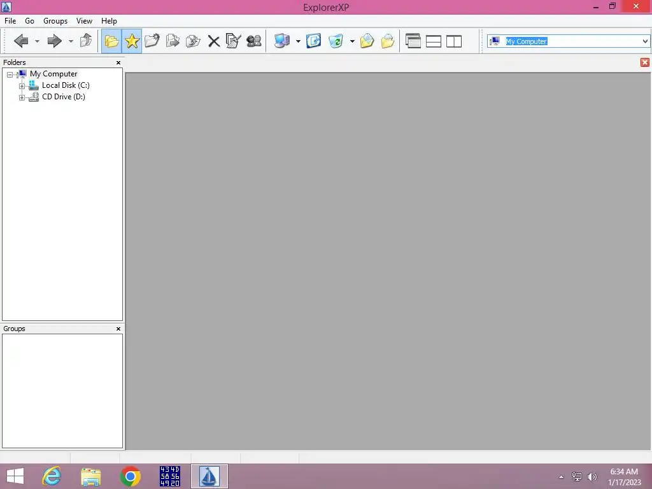This screenshot has height=489, width=652.
Task: Open the Forward history dropdown arrow
Action: point(71,41)
